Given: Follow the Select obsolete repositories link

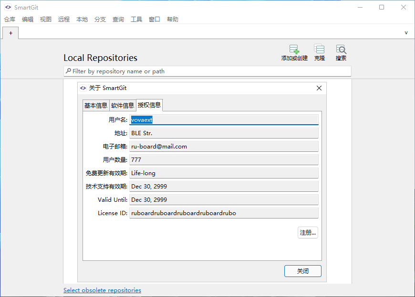Looking at the screenshot, I should click(x=102, y=290).
